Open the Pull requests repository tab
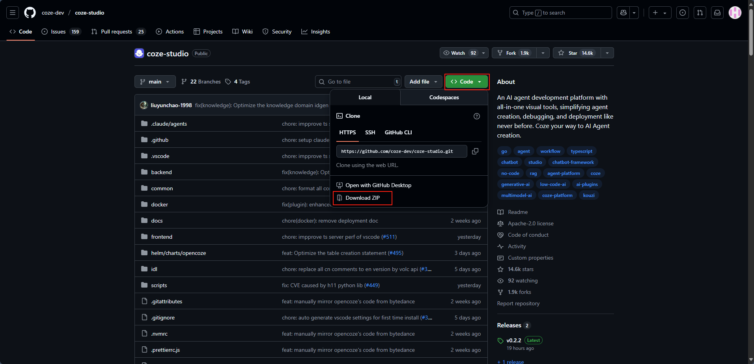The width and height of the screenshot is (754, 364). click(x=119, y=32)
